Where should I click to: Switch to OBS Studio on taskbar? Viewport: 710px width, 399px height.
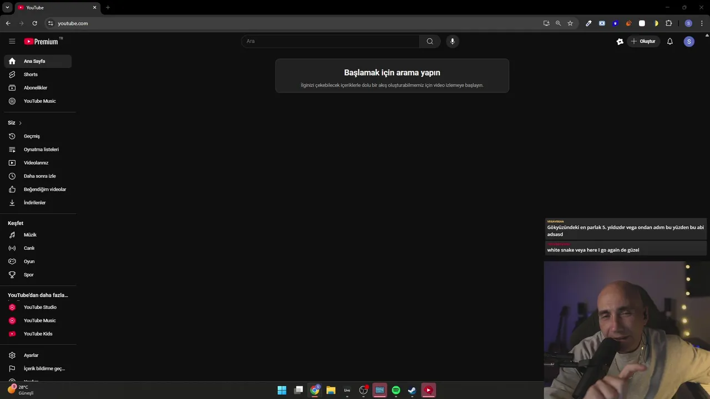[x=363, y=390]
